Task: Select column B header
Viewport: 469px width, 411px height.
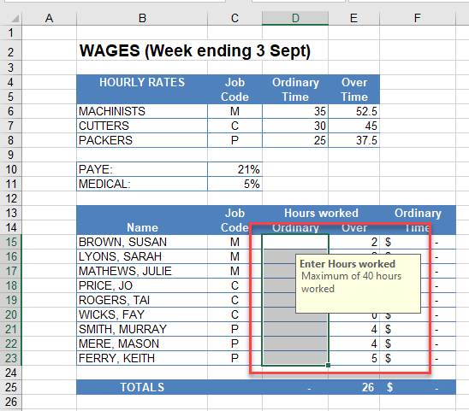Action: coord(142,18)
